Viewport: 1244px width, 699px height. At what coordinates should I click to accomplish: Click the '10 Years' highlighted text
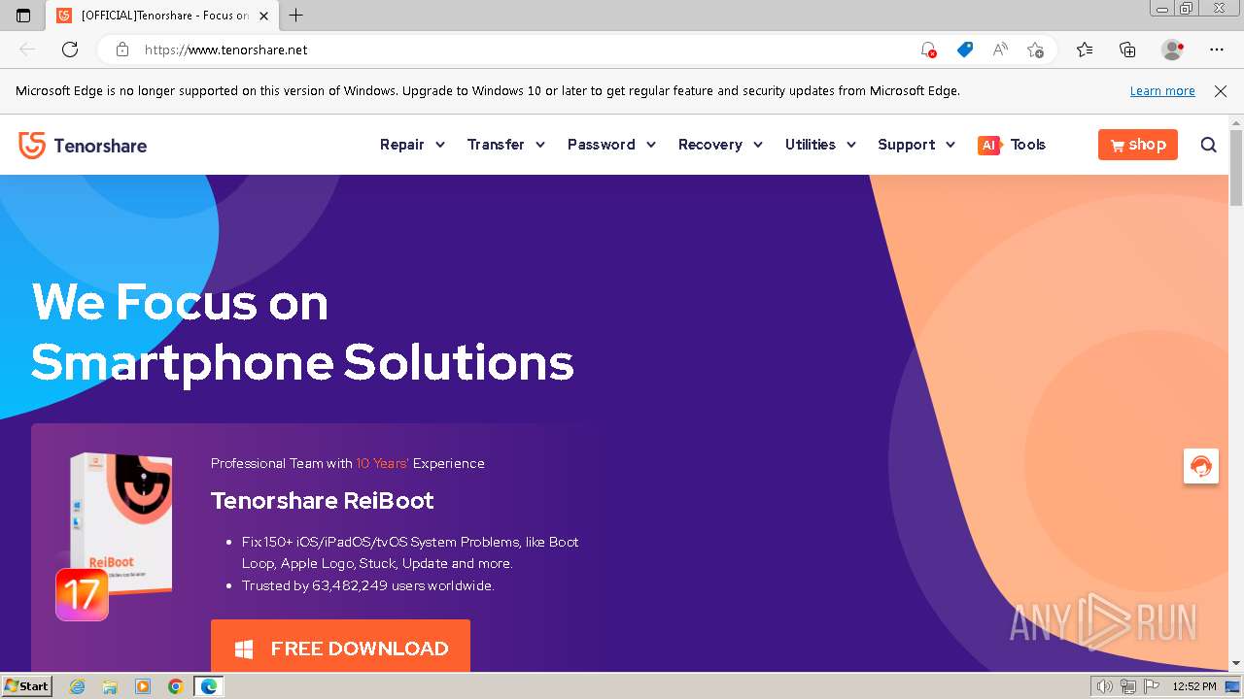coord(382,463)
